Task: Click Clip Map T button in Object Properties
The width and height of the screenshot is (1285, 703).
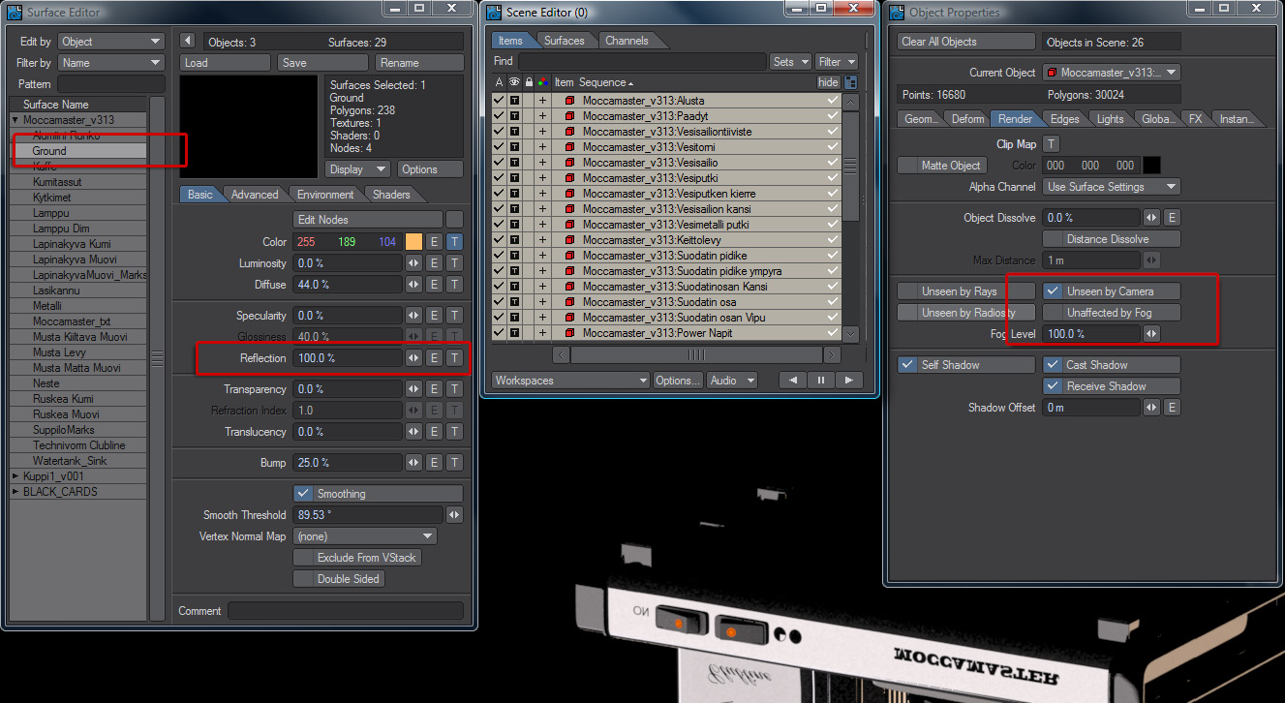Action: tap(1051, 144)
